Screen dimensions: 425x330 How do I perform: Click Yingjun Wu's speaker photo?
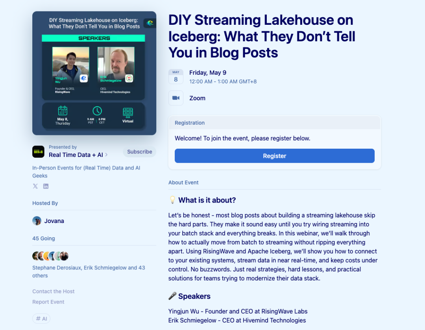point(71,65)
